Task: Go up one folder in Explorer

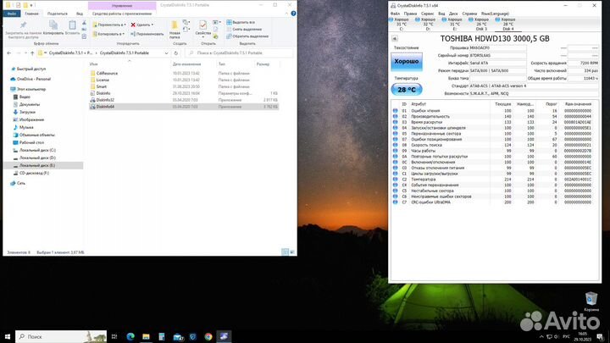Action: click(x=32, y=53)
